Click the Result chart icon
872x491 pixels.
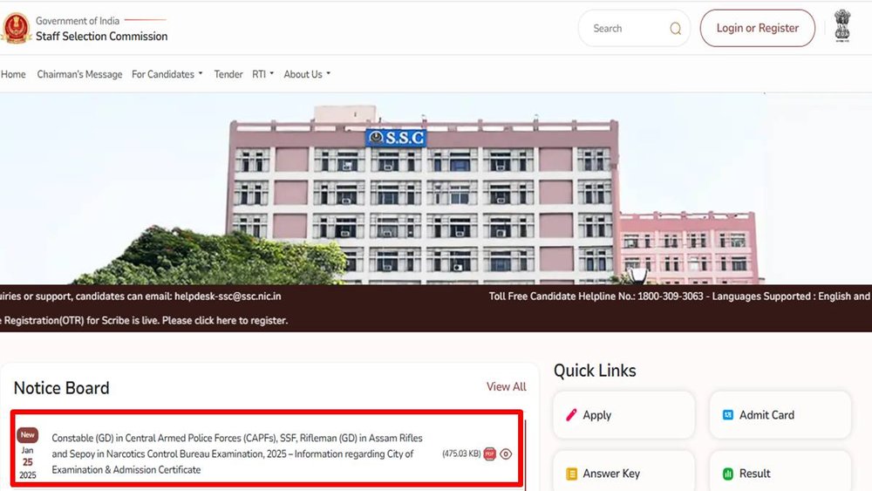(728, 474)
